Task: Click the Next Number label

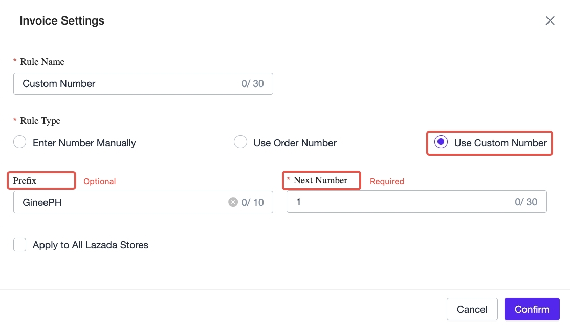Action: click(x=322, y=180)
